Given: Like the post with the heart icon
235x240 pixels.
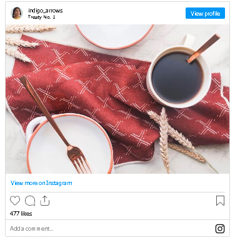Looking at the screenshot, I should tap(15, 201).
